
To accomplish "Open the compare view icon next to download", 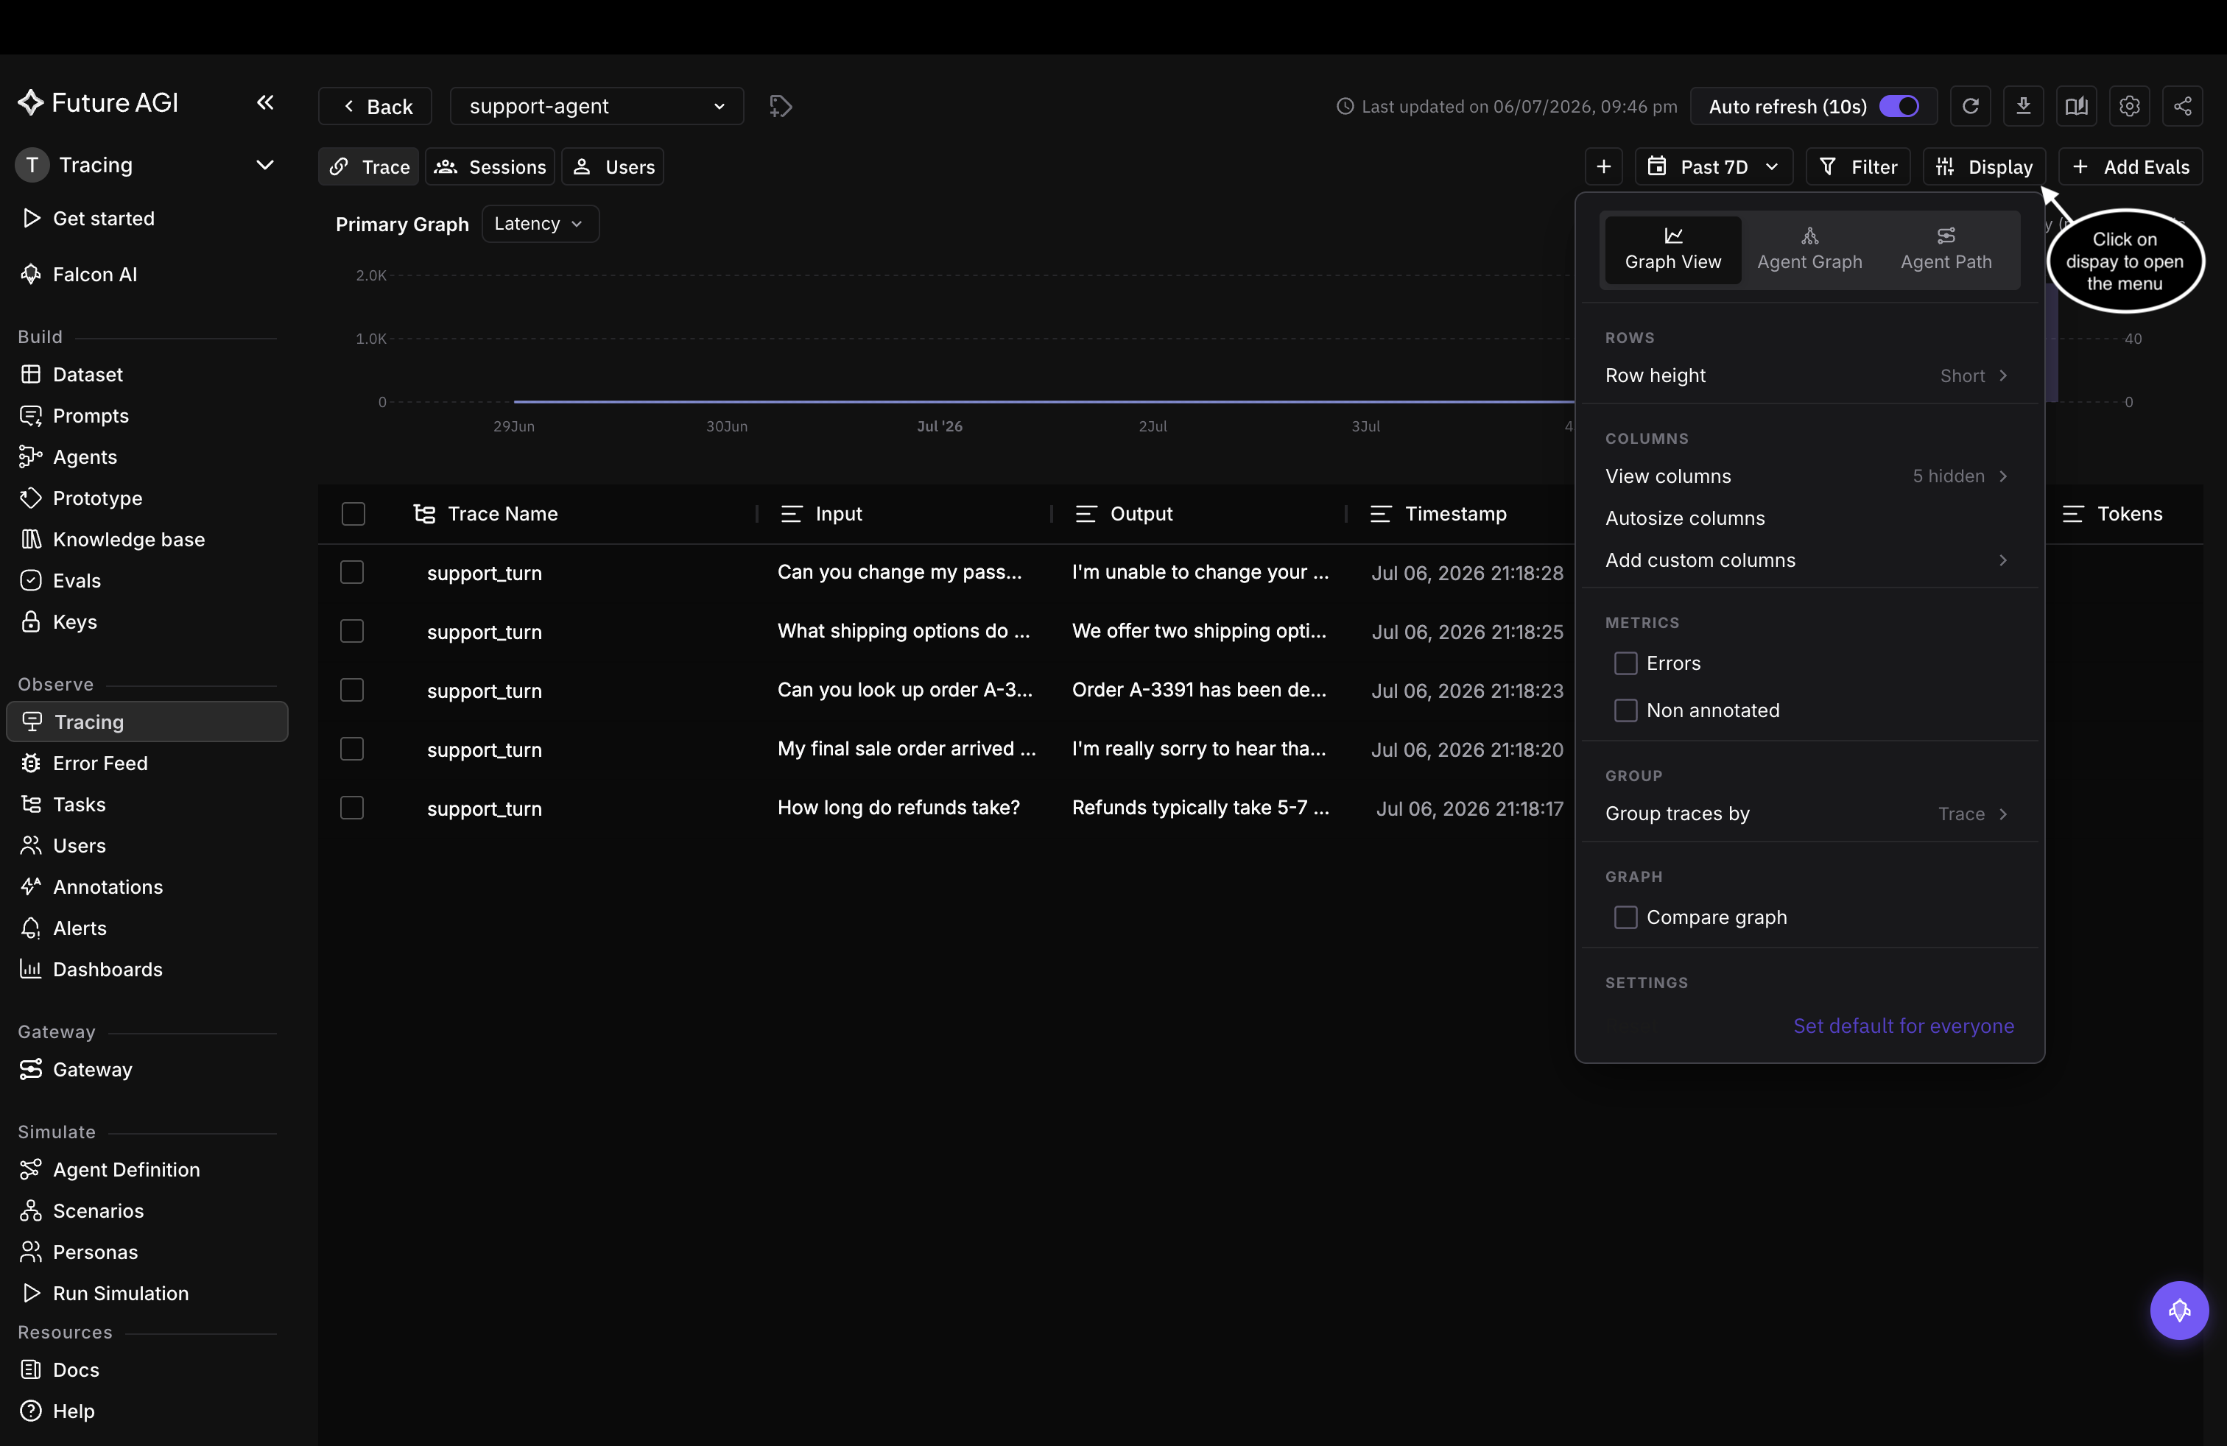I will pos(2076,106).
